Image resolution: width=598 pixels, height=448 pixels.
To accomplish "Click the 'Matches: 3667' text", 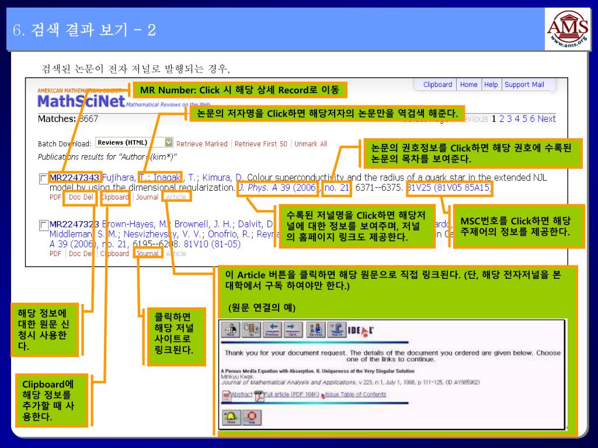I will point(68,119).
